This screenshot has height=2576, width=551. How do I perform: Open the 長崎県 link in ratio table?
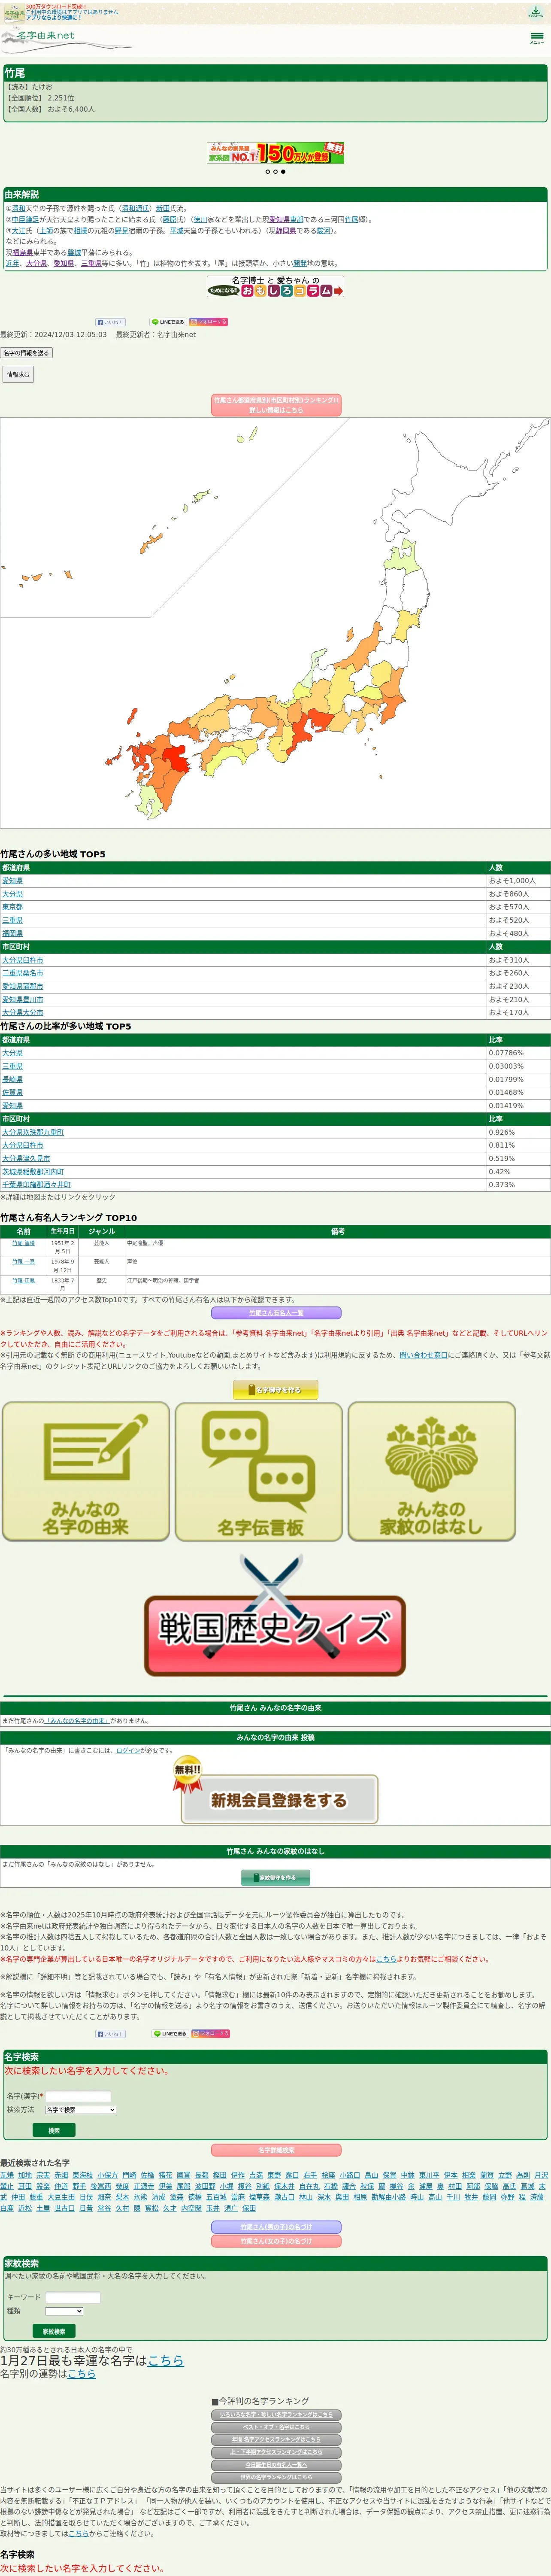tap(12, 1080)
